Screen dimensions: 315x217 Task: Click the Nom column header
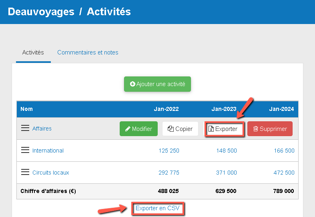click(x=26, y=109)
